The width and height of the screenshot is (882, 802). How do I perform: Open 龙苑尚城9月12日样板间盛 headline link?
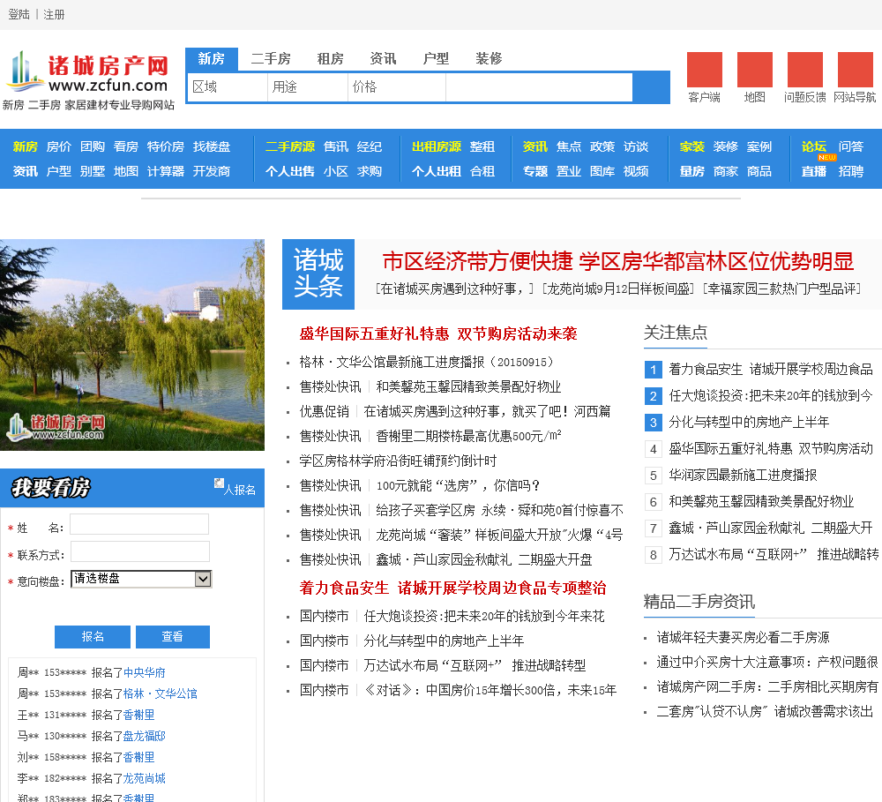click(x=618, y=289)
